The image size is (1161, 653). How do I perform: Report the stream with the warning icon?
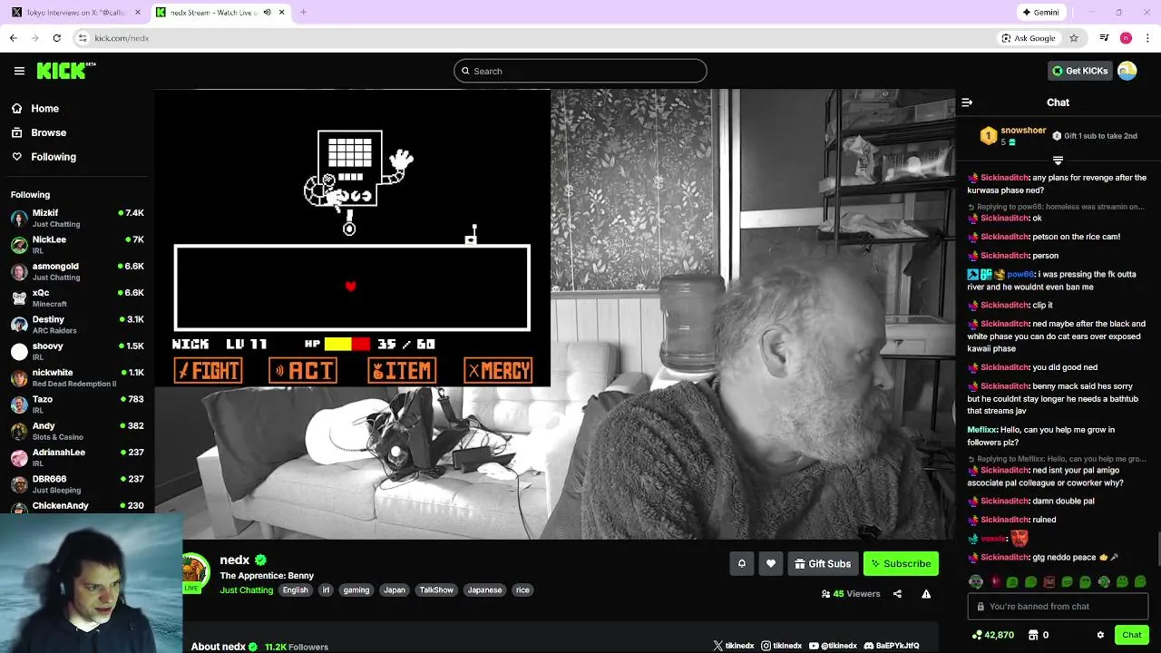926,594
